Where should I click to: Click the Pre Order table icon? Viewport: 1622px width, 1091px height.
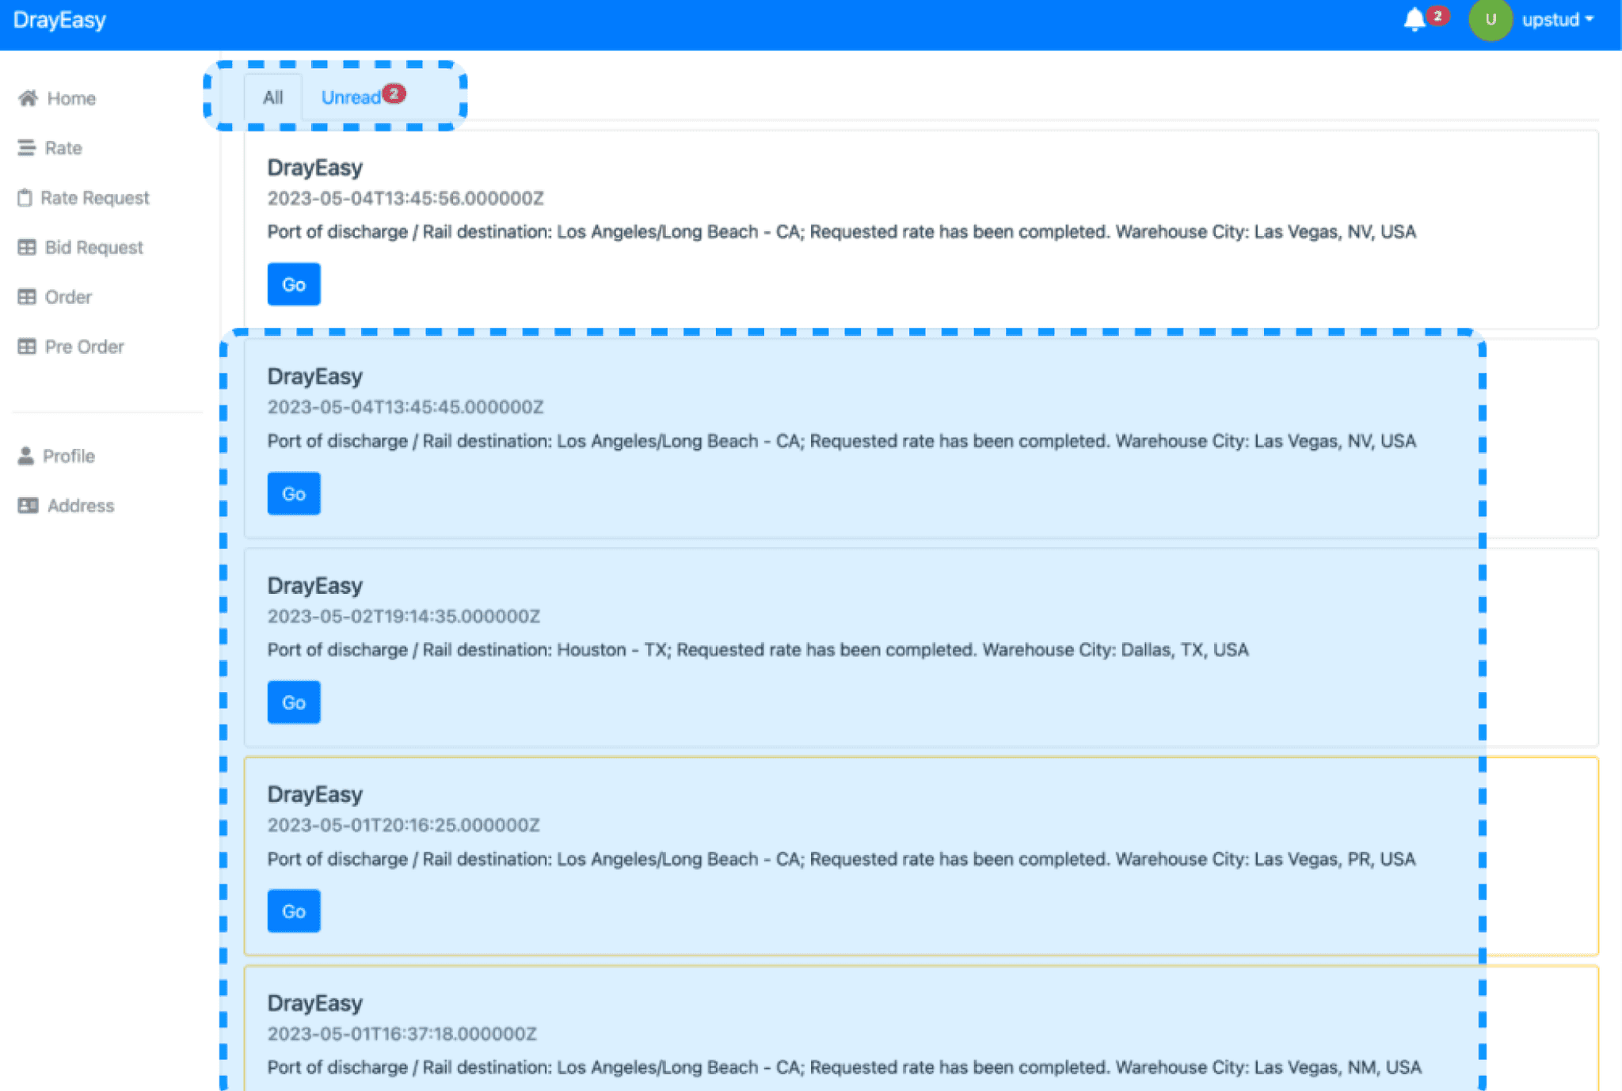coord(27,347)
